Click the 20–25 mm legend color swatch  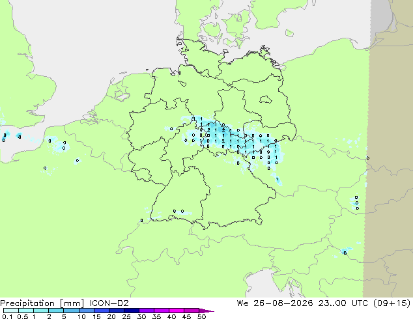click(116, 311)
